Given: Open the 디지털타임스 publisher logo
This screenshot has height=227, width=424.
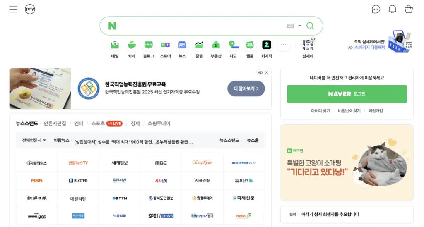Looking at the screenshot, I should tap(37, 163).
